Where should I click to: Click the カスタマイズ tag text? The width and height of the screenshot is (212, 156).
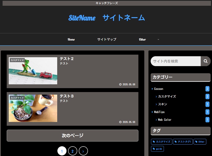(163, 142)
